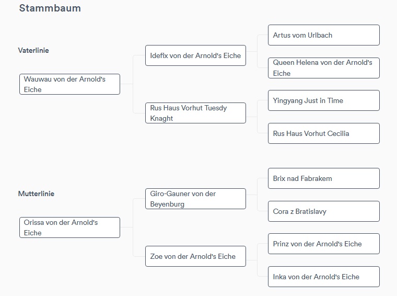Click the word Eiche under Queen Helena
397x296 pixels.
pos(282,73)
